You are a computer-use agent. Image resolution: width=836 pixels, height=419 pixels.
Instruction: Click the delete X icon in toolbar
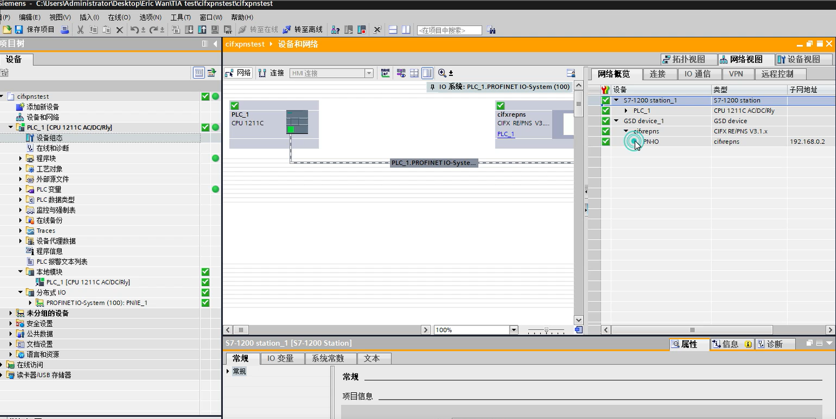120,29
